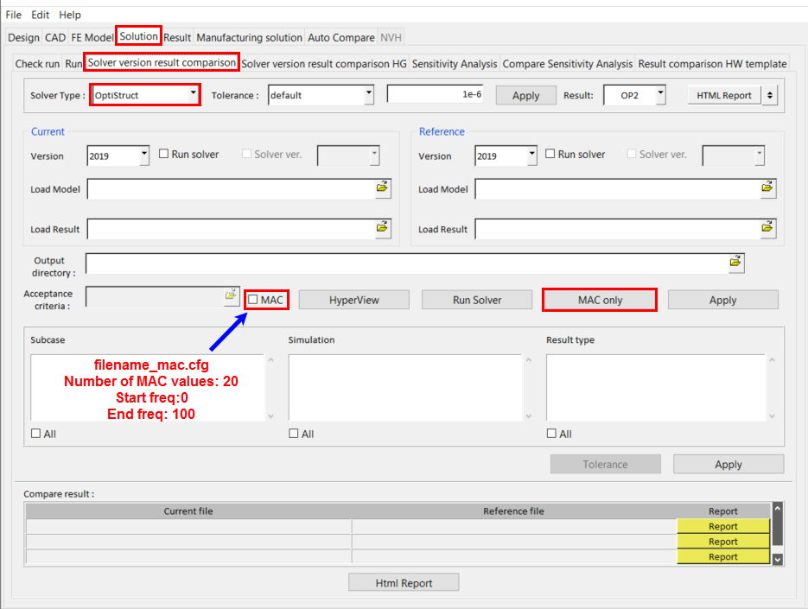Open Reference Version 2019 dropdown
This screenshot has width=808, height=609.
pyautogui.click(x=531, y=155)
